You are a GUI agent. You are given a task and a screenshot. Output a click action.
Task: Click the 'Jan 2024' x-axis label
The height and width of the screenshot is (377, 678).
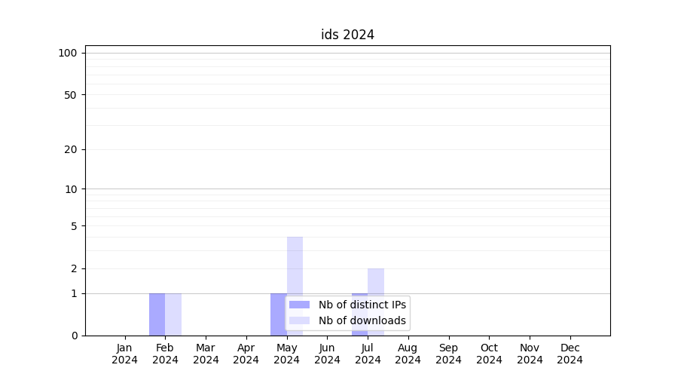coord(124,354)
